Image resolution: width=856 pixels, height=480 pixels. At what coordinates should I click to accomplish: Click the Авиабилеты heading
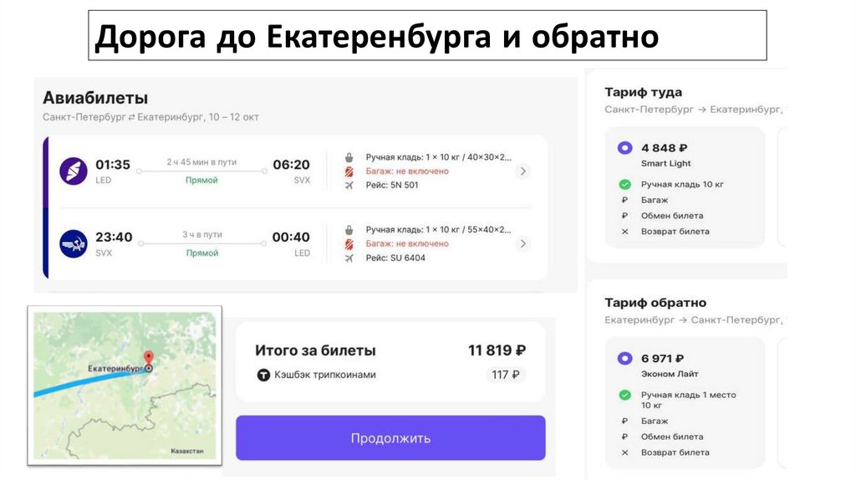(x=95, y=99)
